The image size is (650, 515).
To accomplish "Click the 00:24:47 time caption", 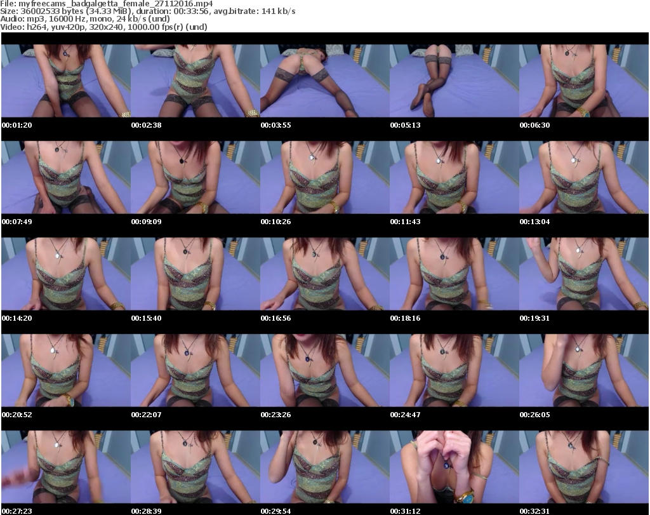I will pyautogui.click(x=405, y=415).
